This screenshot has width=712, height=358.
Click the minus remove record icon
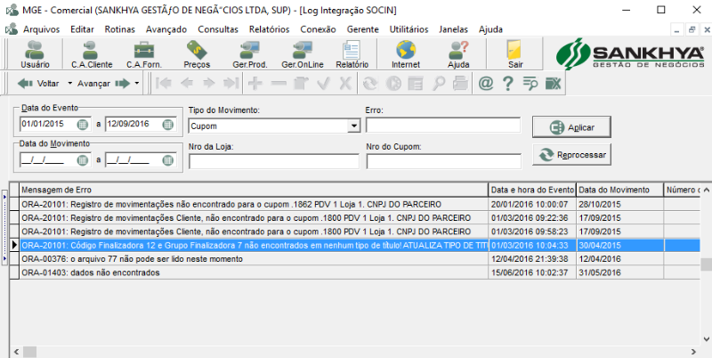(x=279, y=84)
